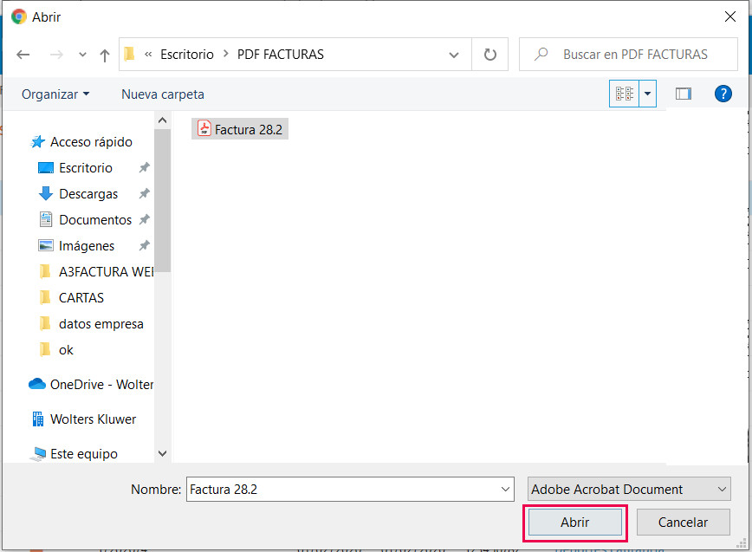This screenshot has height=552, width=752.
Task: Click the breadcrumb overflow chevrons
Action: point(148,55)
